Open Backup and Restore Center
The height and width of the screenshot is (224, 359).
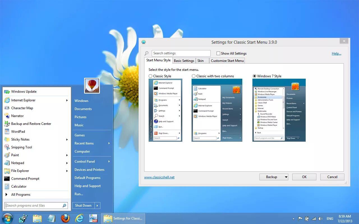[x=31, y=123]
